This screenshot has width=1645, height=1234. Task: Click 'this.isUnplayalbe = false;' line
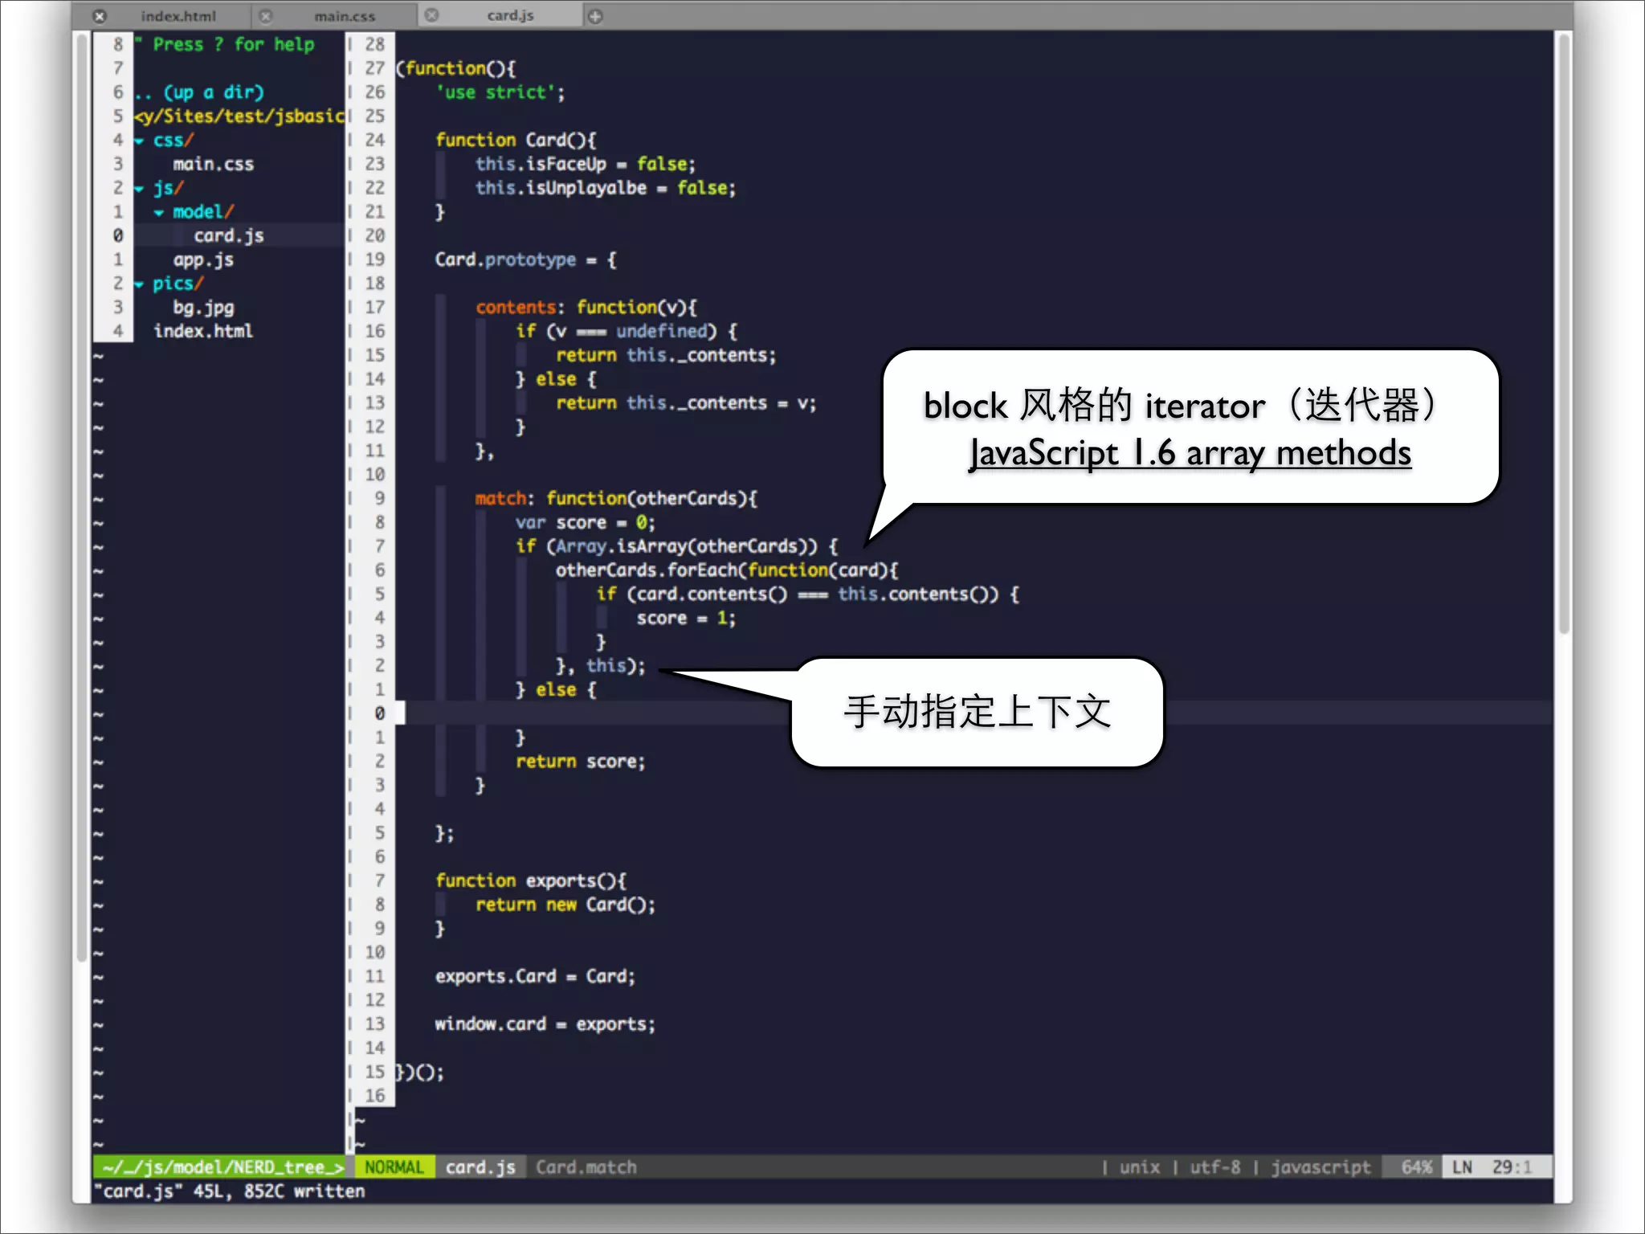(x=606, y=188)
